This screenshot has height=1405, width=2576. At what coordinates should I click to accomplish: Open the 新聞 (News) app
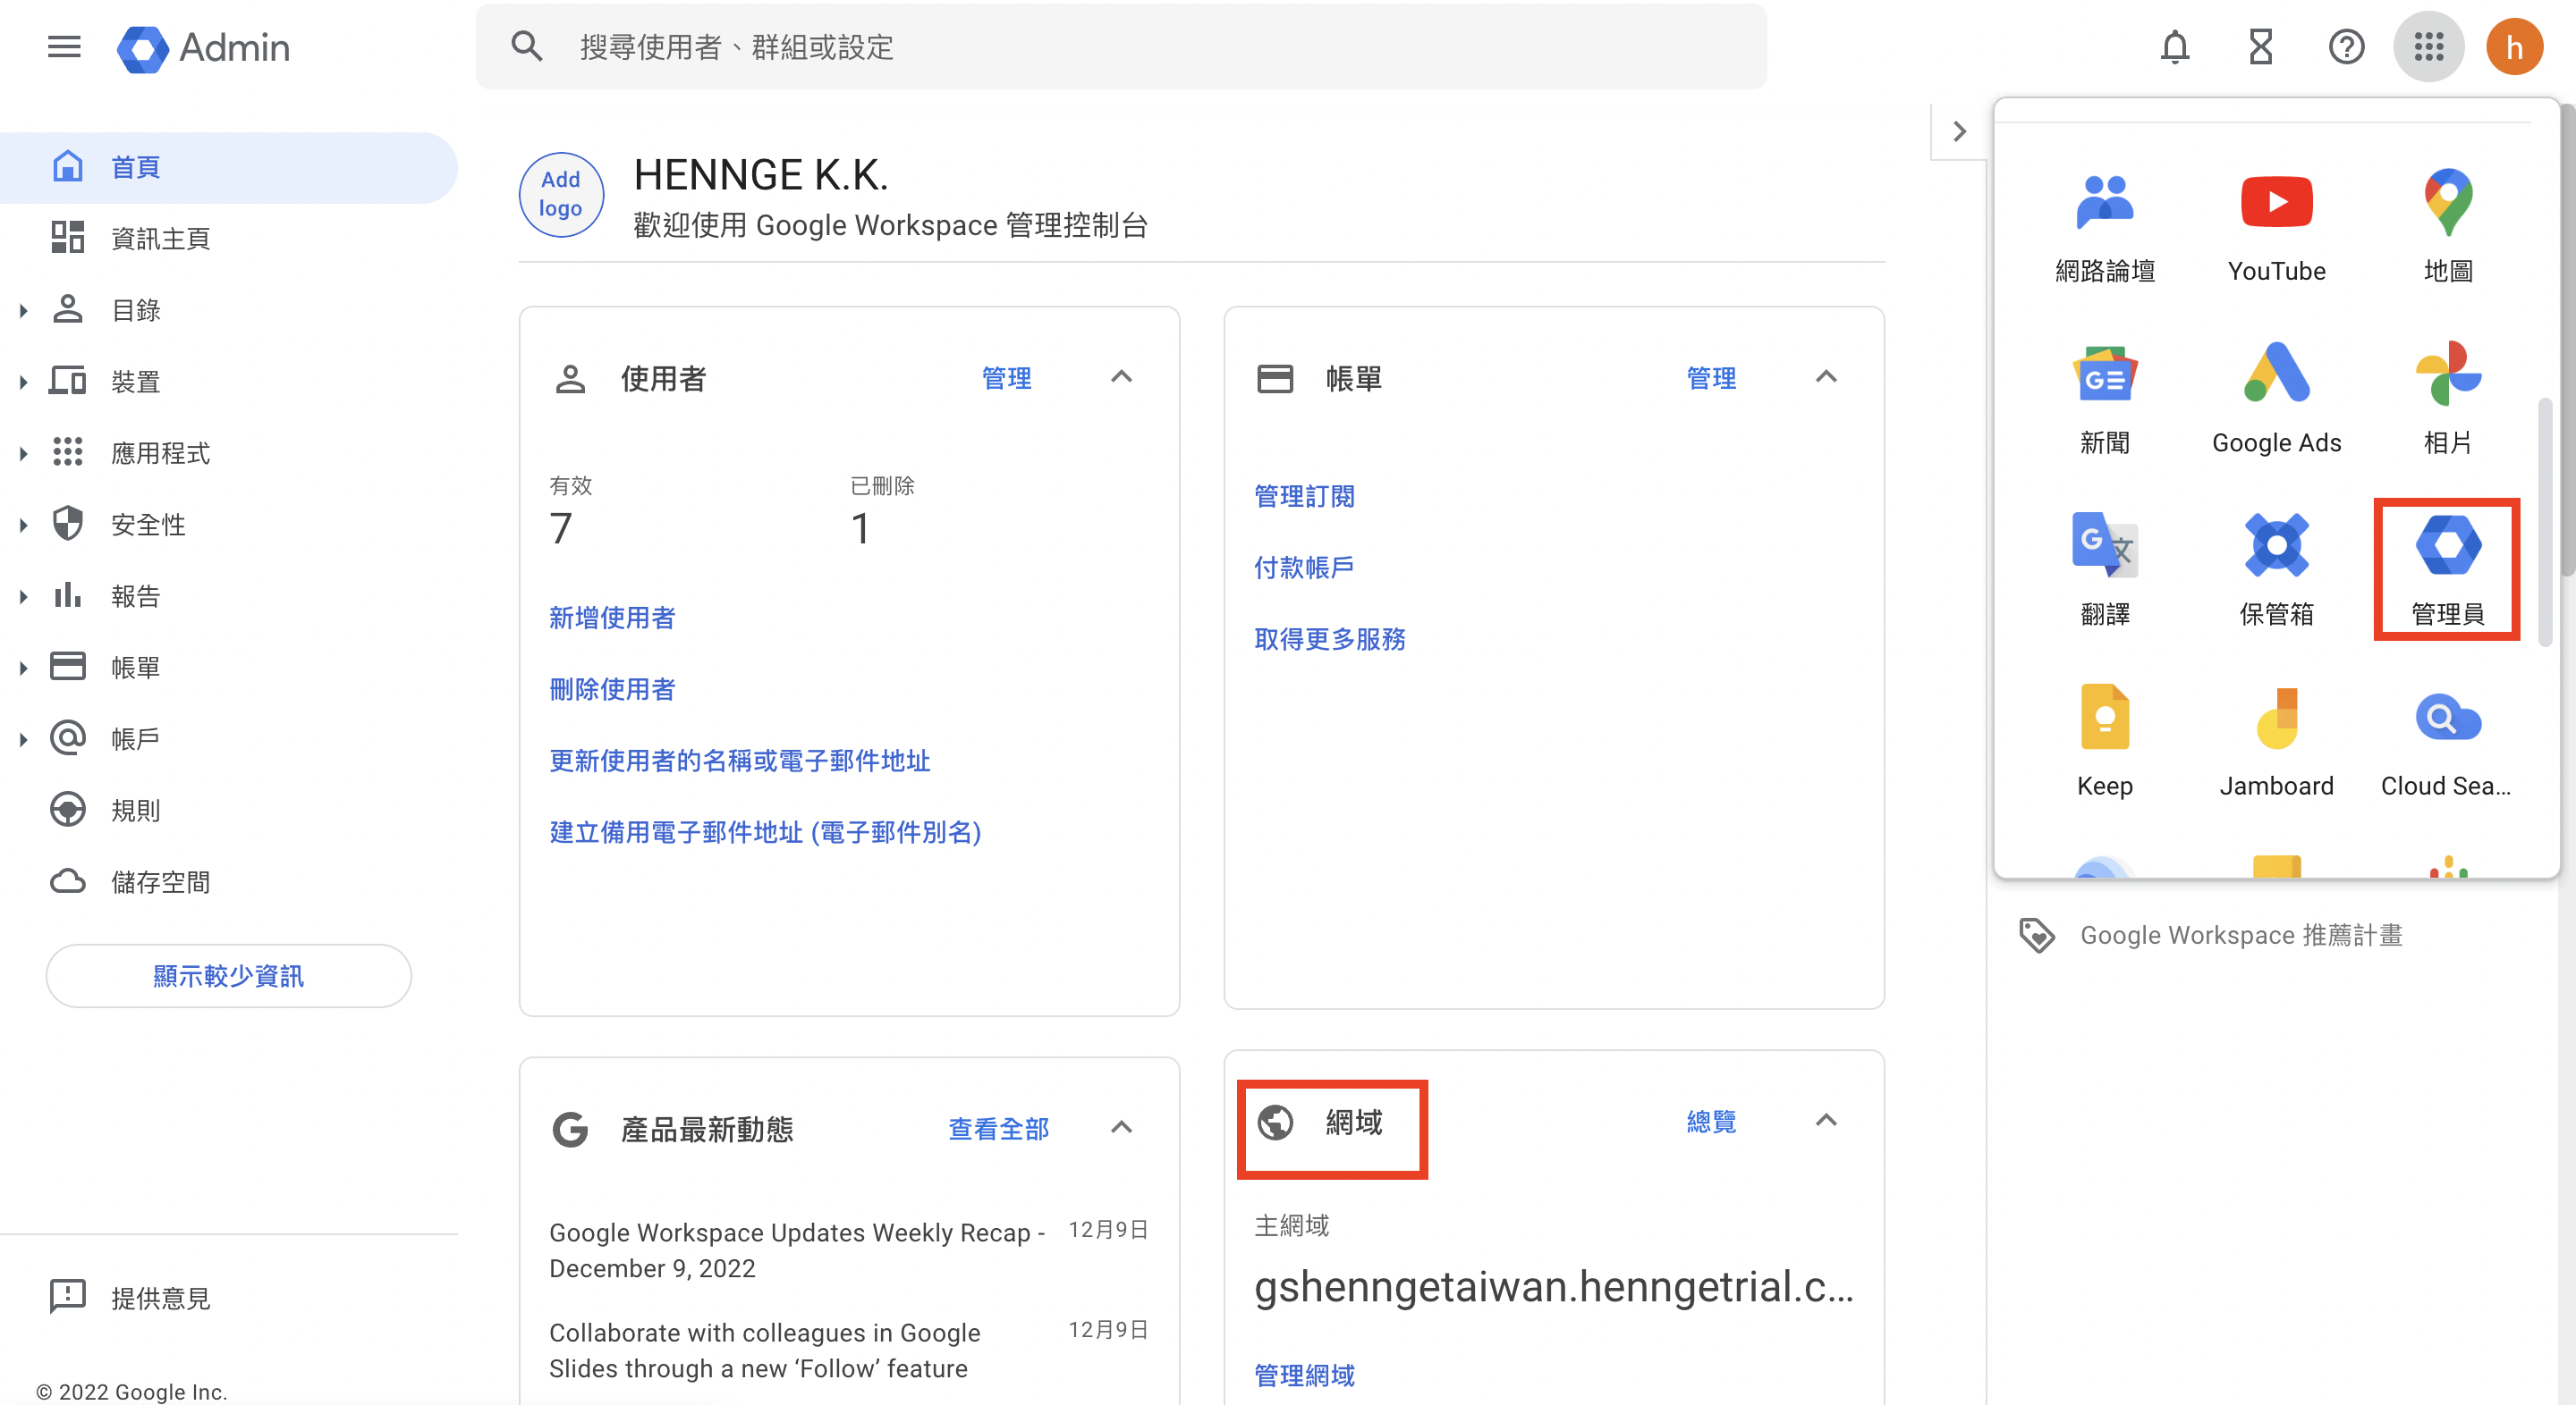[2104, 399]
